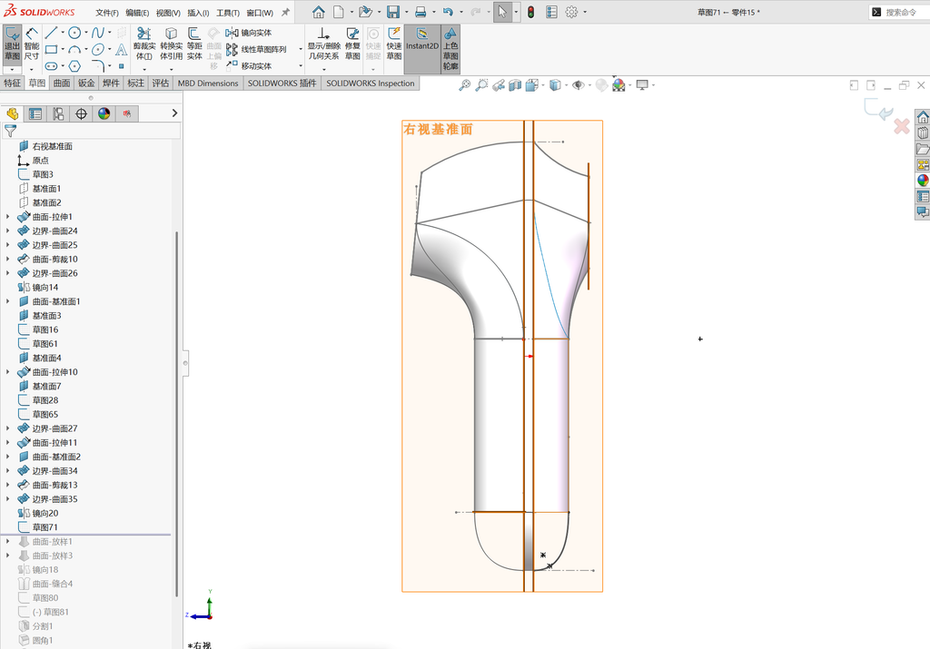Screen dimensions: 930x649
Task: Select the Sketch Fillet tool
Action: coord(98,65)
